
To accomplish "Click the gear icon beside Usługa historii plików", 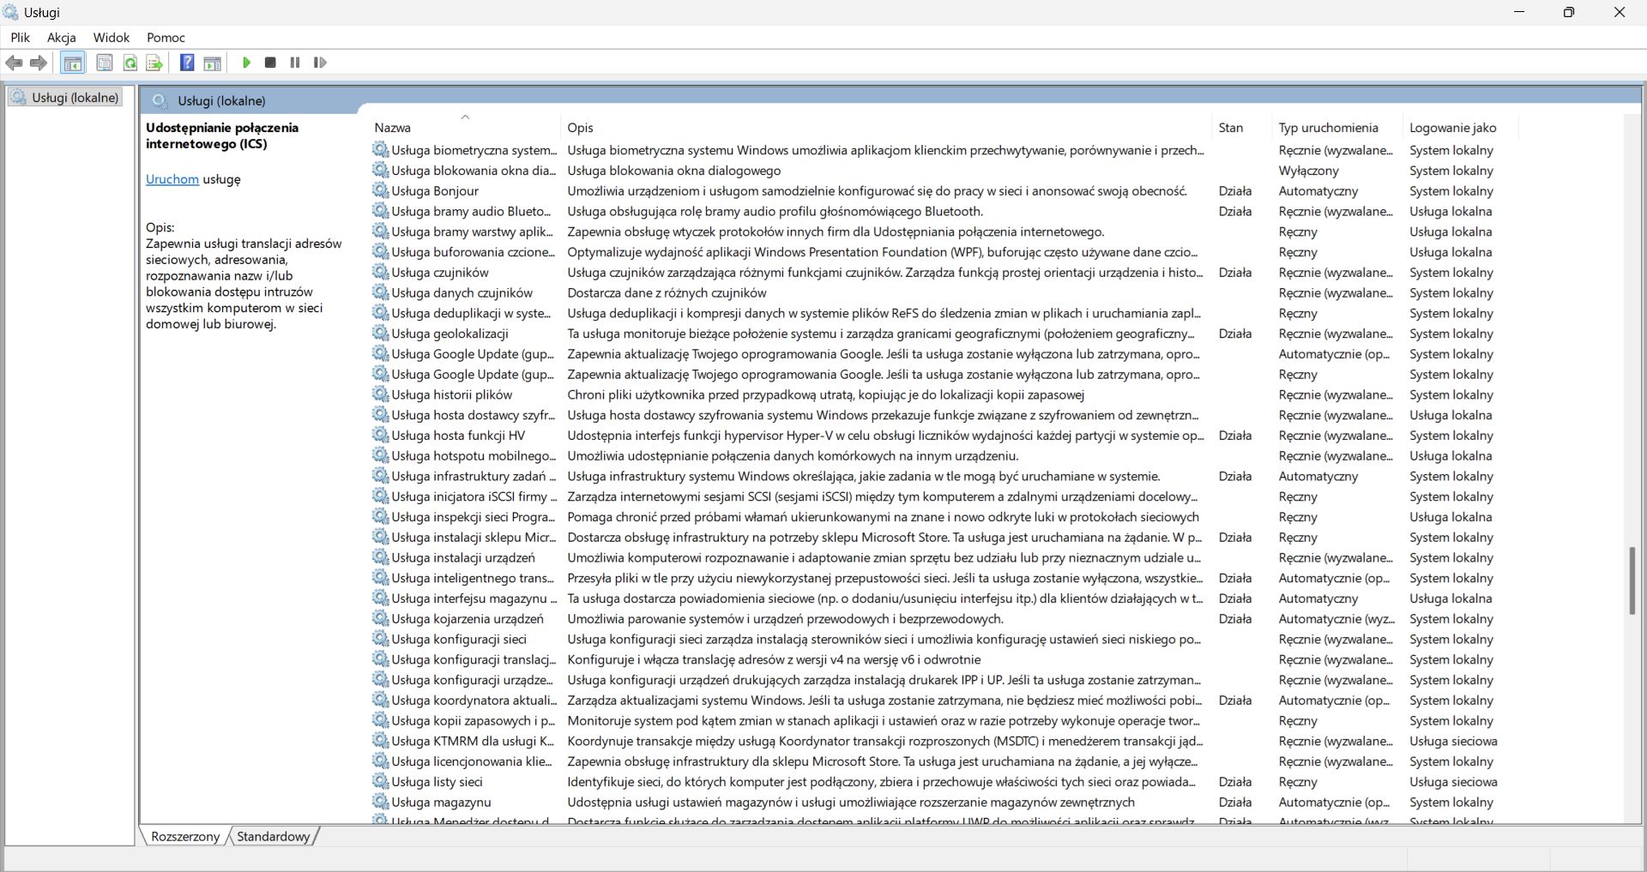I will click(x=380, y=394).
